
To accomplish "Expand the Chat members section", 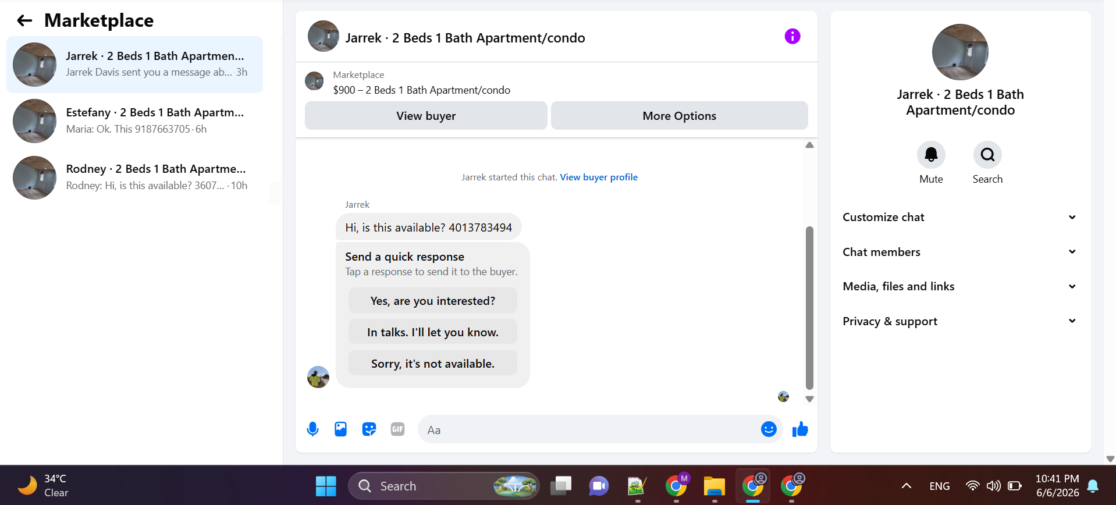I will (959, 252).
